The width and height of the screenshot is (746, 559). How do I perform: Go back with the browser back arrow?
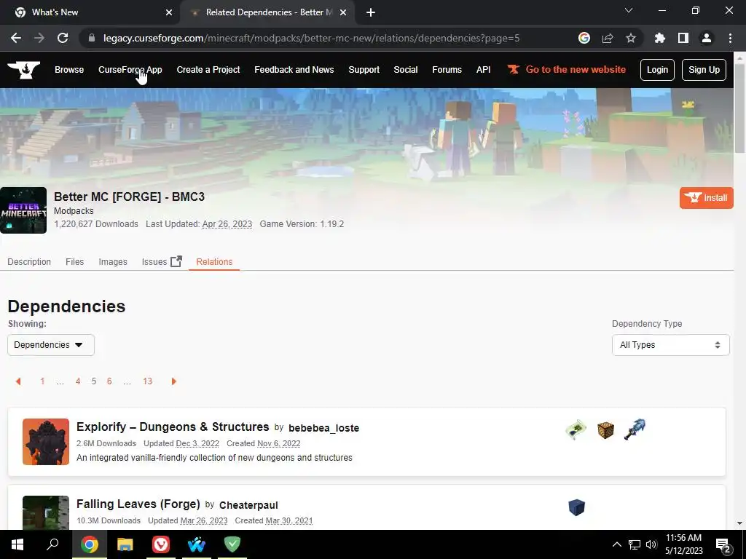16,38
